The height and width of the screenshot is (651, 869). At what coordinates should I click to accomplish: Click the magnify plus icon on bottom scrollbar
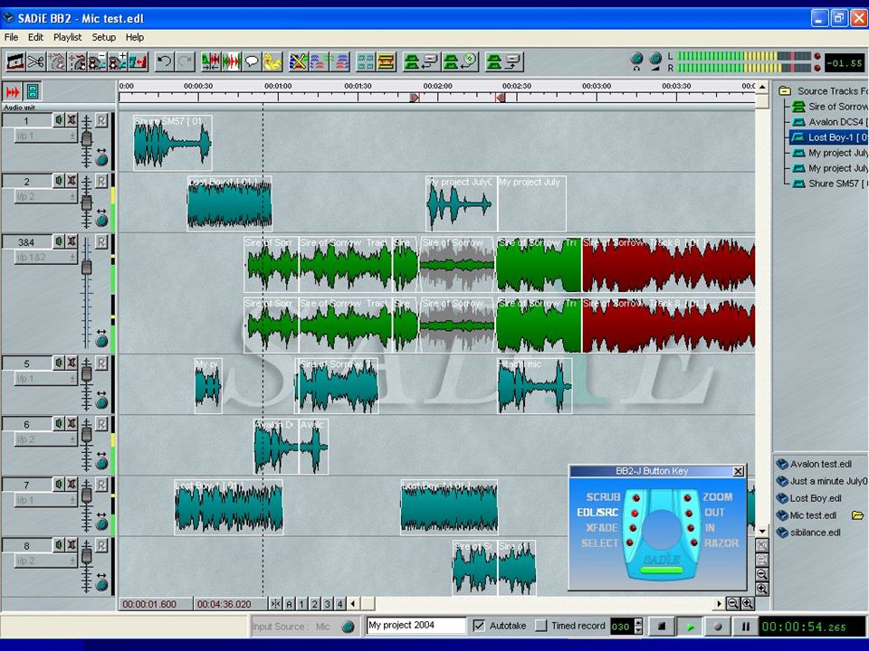(748, 603)
